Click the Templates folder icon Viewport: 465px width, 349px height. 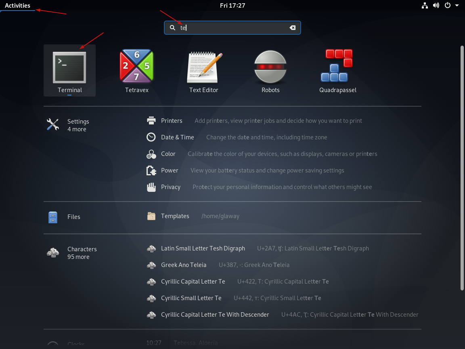[151, 216]
